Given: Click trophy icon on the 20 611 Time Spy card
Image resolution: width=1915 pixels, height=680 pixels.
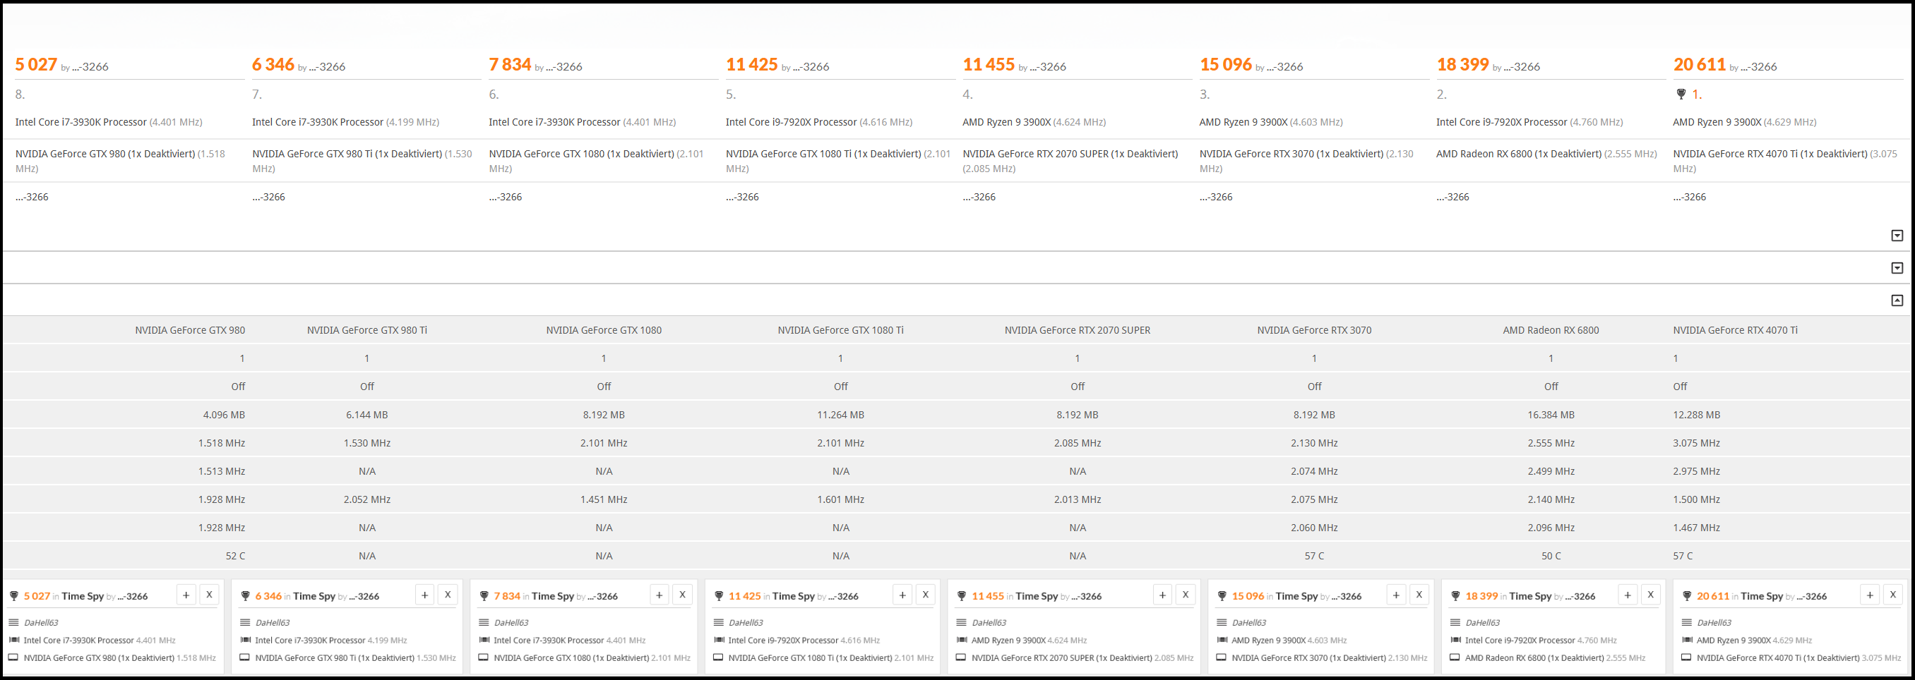Looking at the screenshot, I should (1687, 596).
